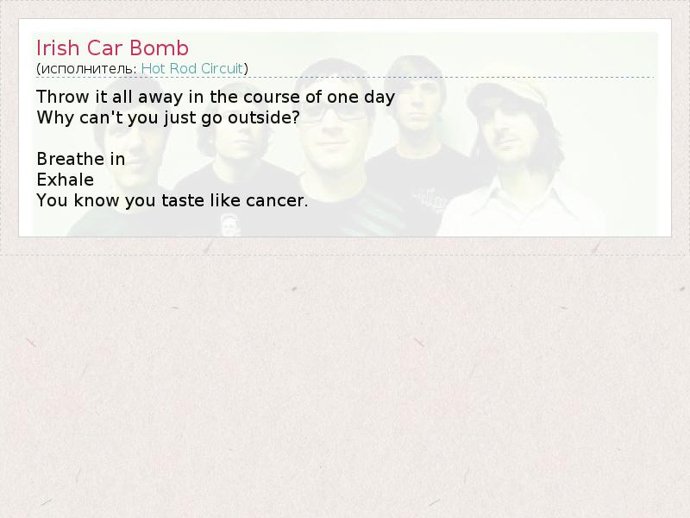Click the "Irish Car Bomb" song title

tap(112, 48)
